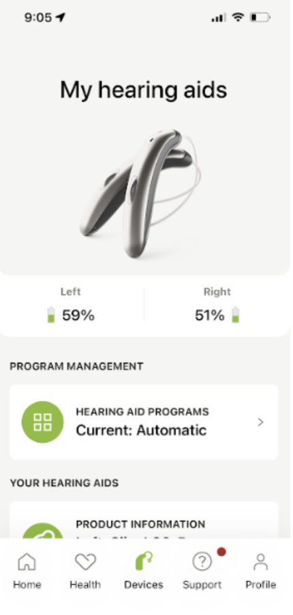Tap the red Support notification badge
293x615 pixels.
click(x=221, y=552)
